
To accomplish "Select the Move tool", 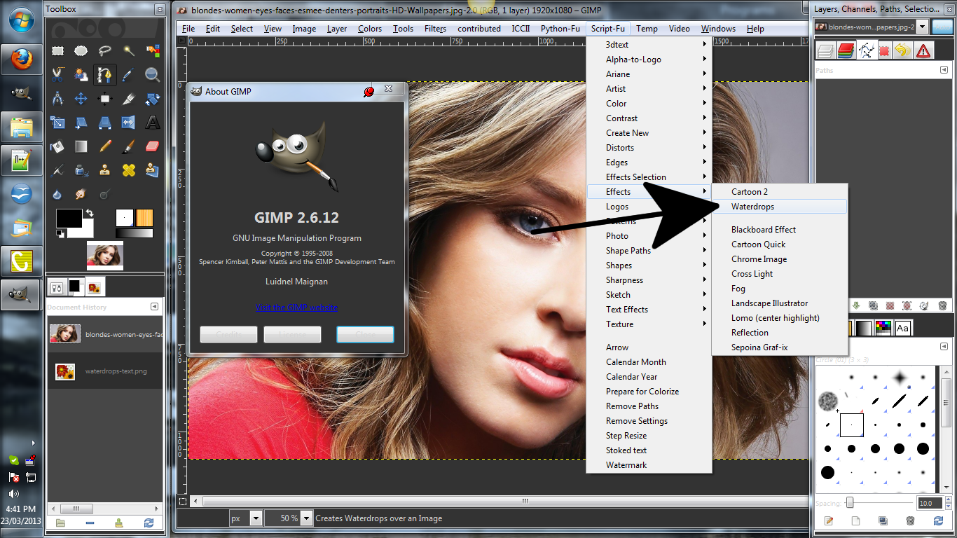I will pos(81,98).
